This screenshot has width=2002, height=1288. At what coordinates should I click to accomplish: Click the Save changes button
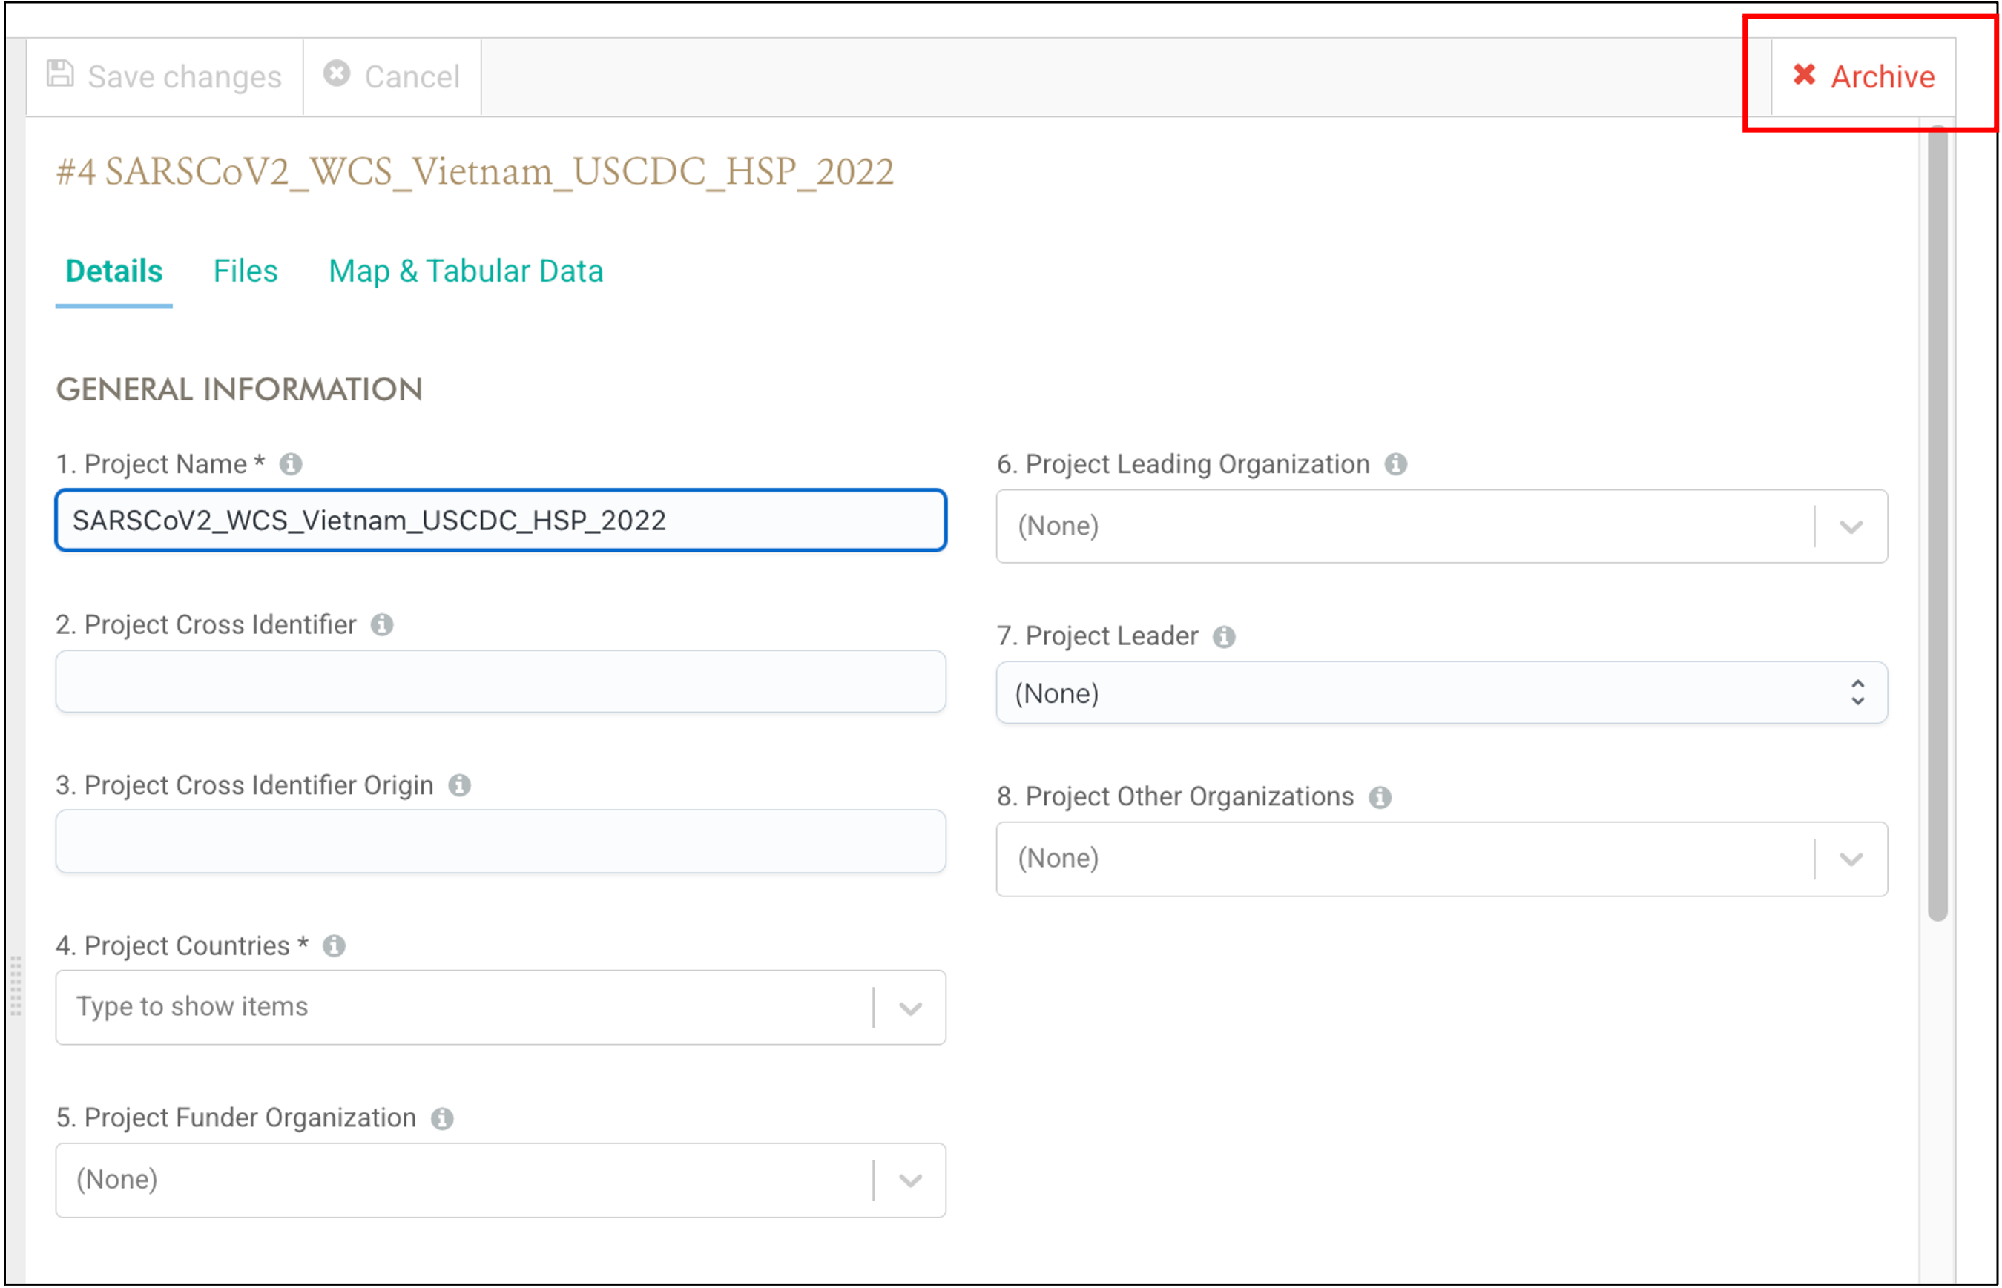click(x=164, y=76)
